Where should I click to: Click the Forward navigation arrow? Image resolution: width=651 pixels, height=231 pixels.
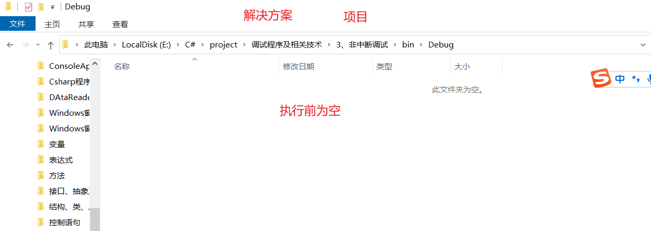[x=25, y=45]
